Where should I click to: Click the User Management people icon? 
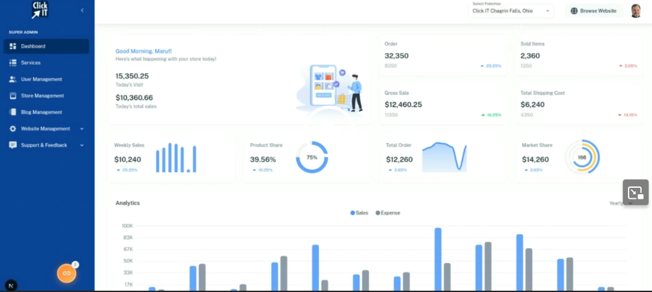pos(13,80)
